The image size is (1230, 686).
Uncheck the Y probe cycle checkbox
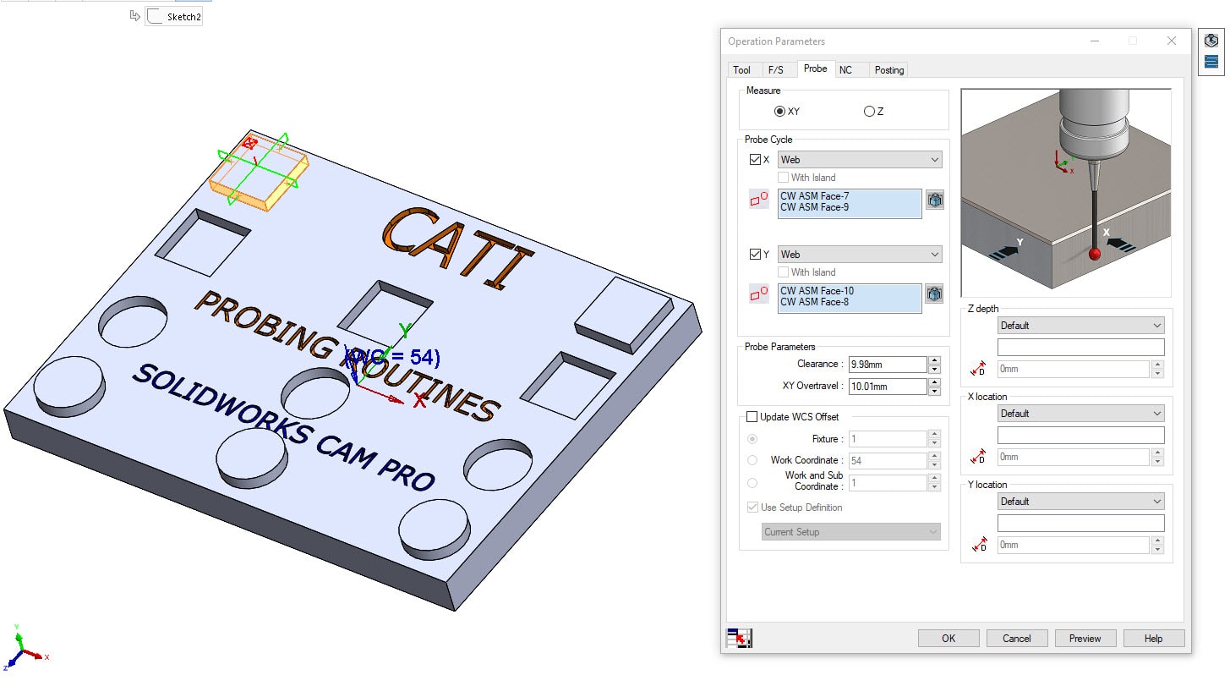pos(755,255)
